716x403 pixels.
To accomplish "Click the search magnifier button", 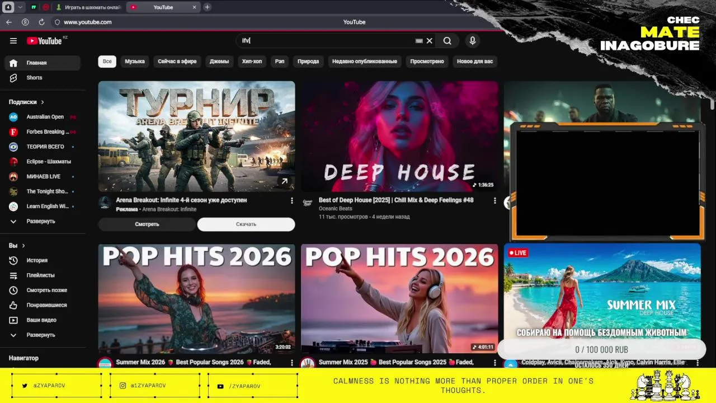I will [447, 41].
